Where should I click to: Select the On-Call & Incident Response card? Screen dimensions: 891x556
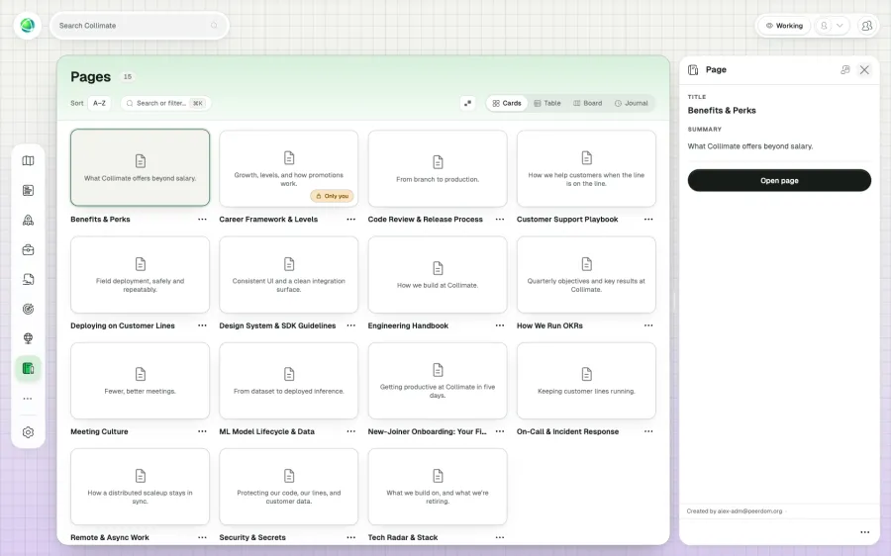[586, 381]
